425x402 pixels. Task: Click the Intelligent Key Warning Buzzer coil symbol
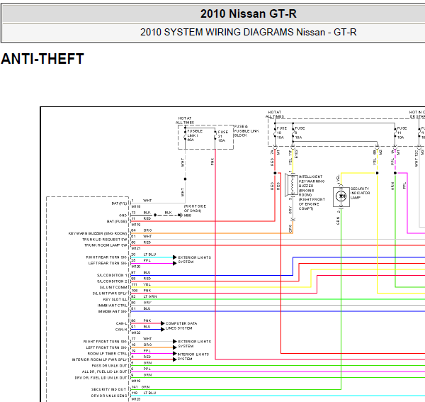click(292, 186)
